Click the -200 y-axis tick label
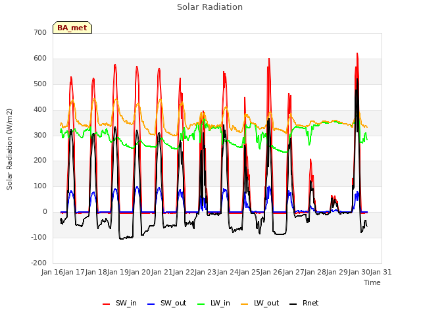The width and height of the screenshot is (421, 316). click(x=39, y=263)
